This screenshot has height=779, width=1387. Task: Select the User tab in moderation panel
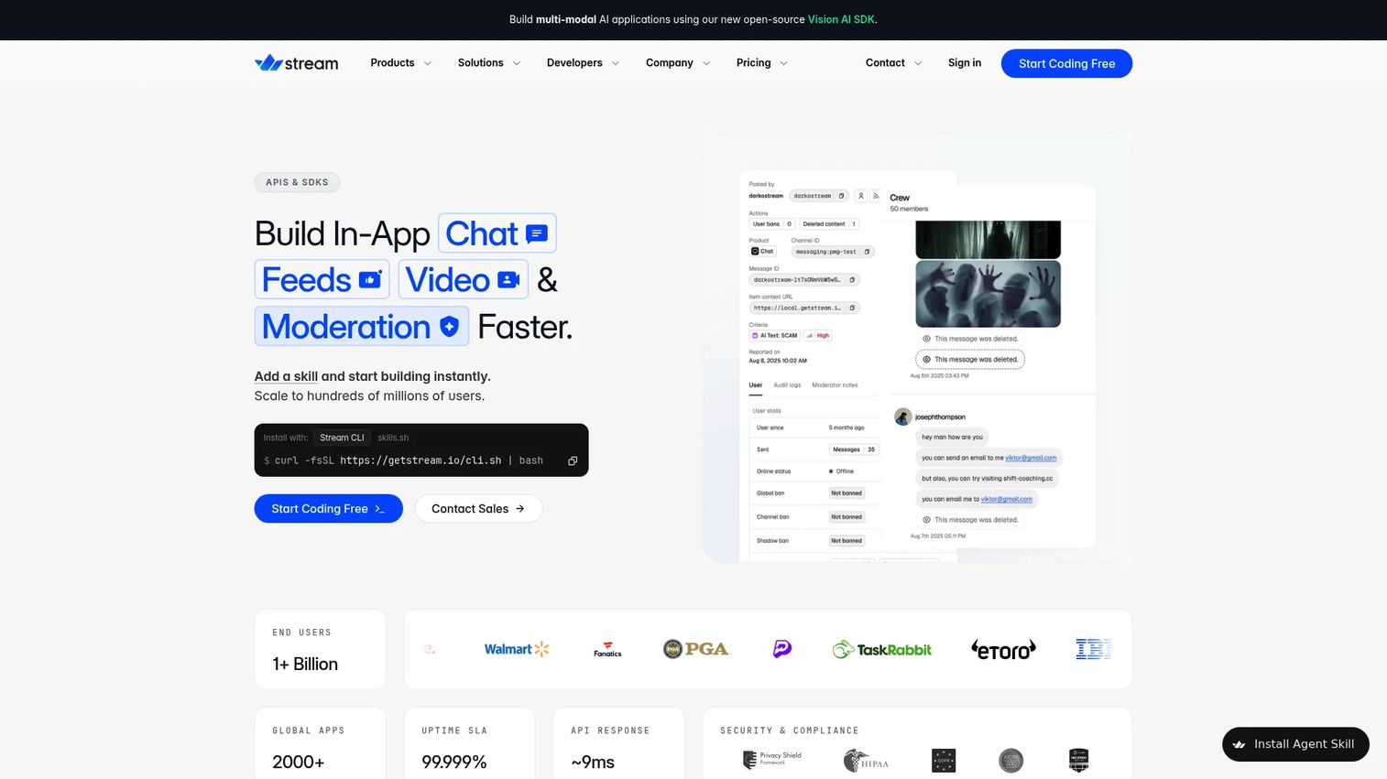[x=756, y=385]
